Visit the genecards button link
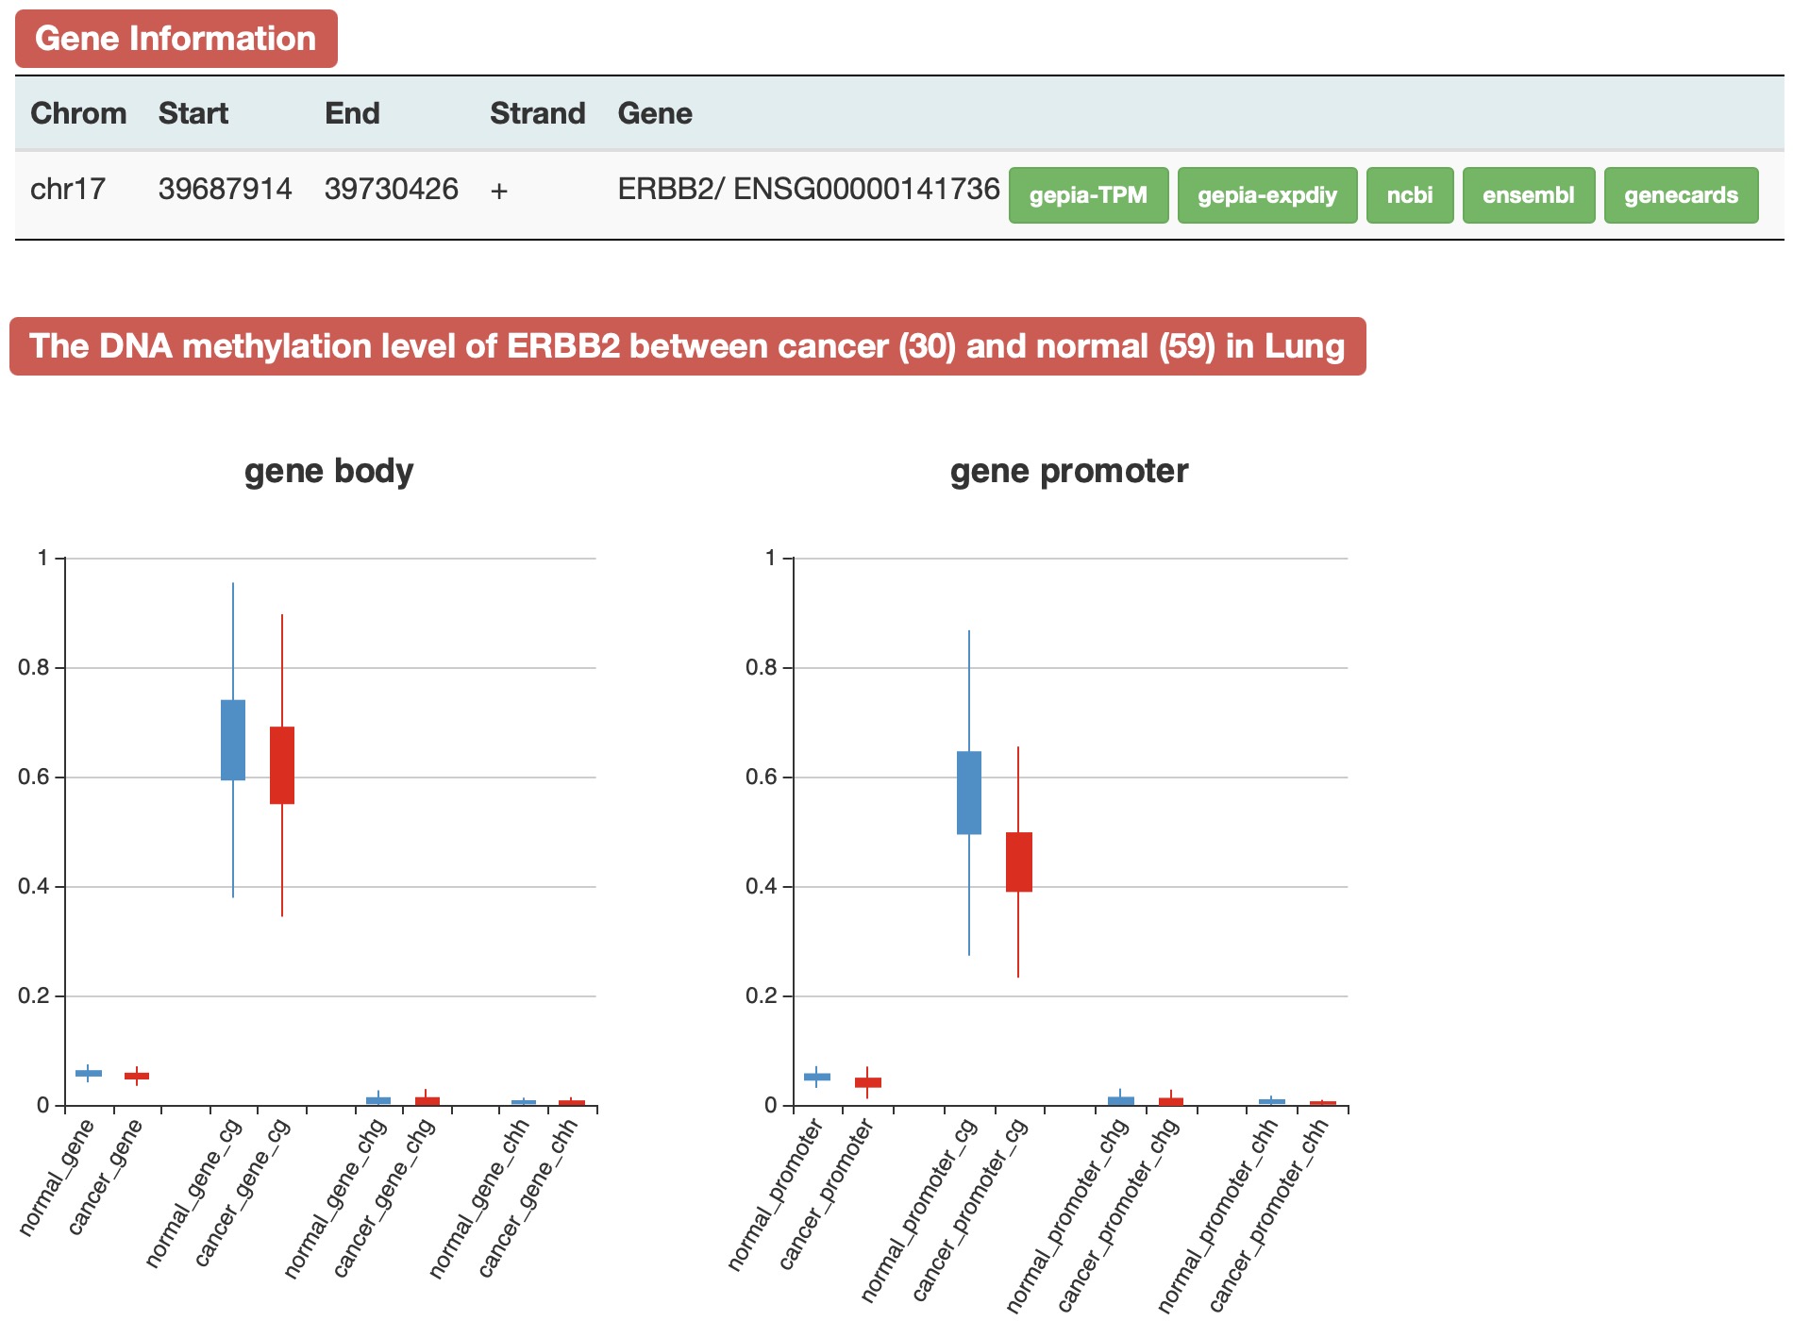Viewport: 1793px width, 1321px height. 1681,195
